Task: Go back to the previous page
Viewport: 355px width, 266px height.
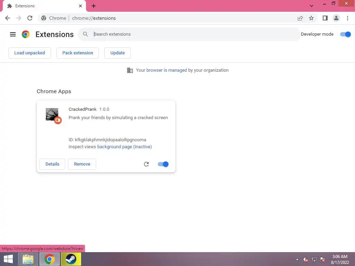Action: pyautogui.click(x=8, y=18)
